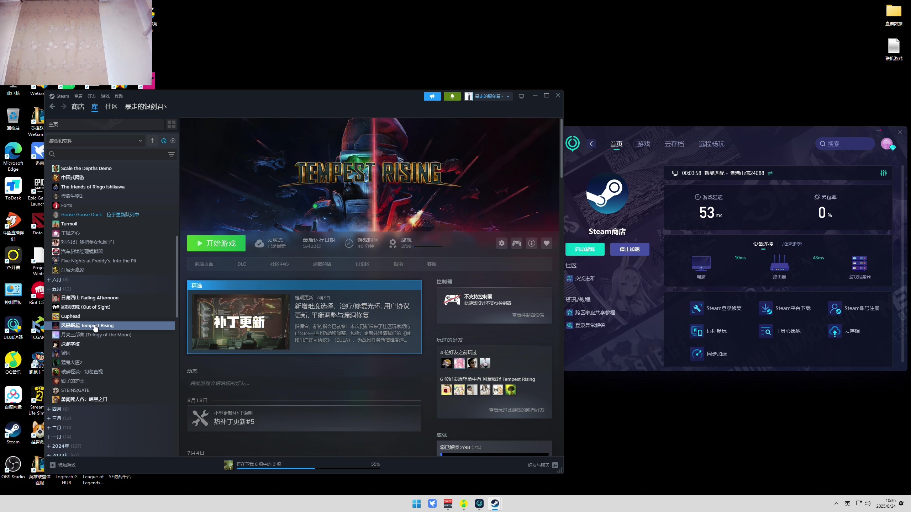The height and width of the screenshot is (512, 911).
Task: Open the Friends & Chat icon
Action: coord(555,465)
